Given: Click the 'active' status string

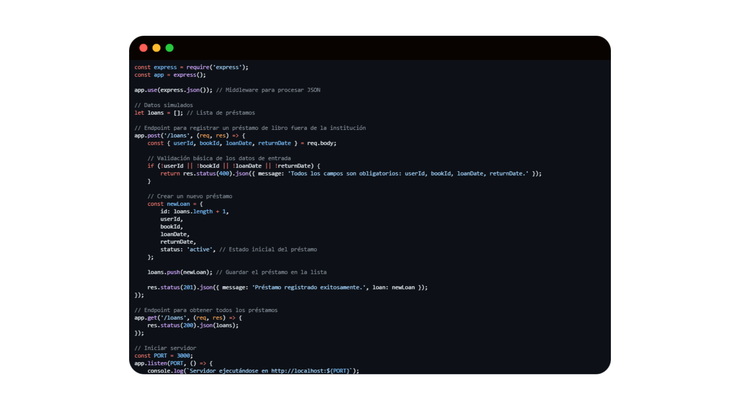Looking at the screenshot, I should tap(200, 250).
